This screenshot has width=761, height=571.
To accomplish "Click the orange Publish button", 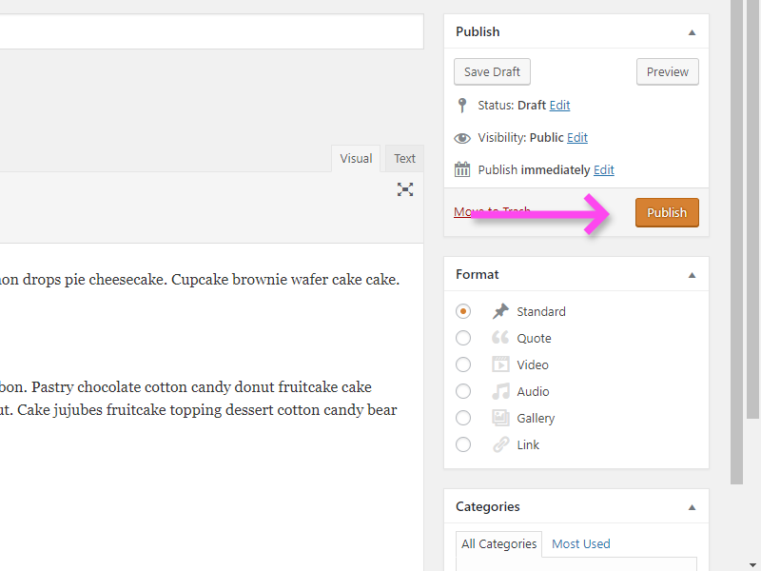I will click(667, 212).
